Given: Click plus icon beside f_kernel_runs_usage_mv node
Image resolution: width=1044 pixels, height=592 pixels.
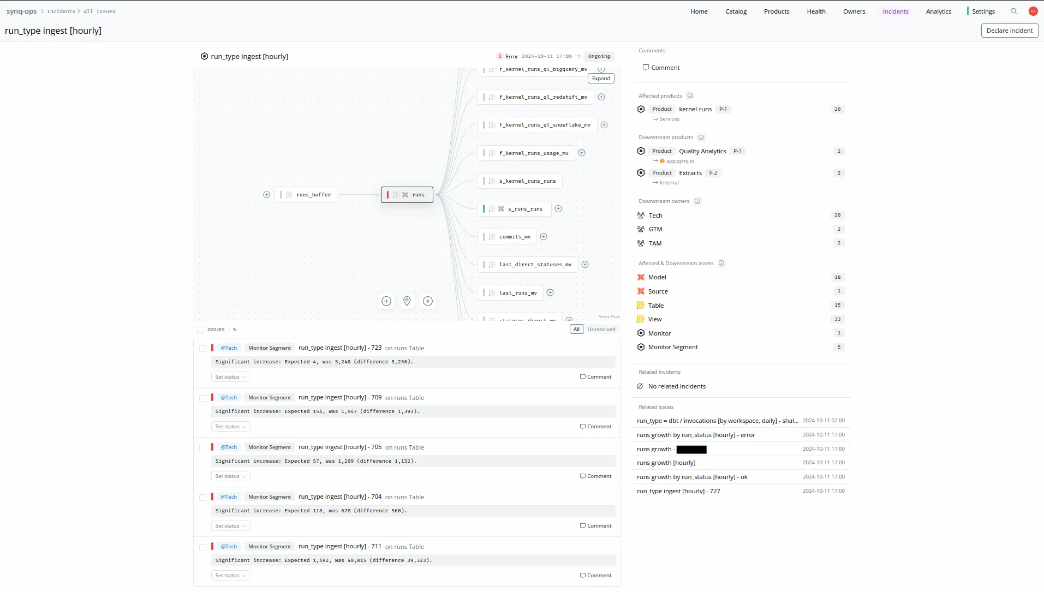Looking at the screenshot, I should tap(582, 153).
